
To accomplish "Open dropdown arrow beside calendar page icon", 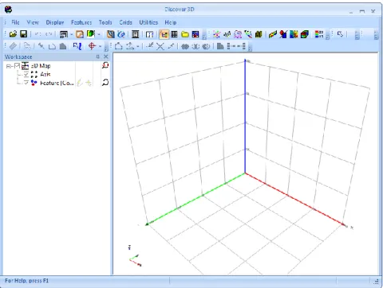I will 72,34.
